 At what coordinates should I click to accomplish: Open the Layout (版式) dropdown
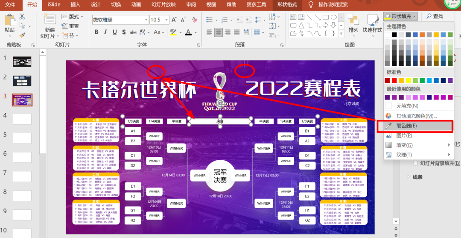[72, 17]
